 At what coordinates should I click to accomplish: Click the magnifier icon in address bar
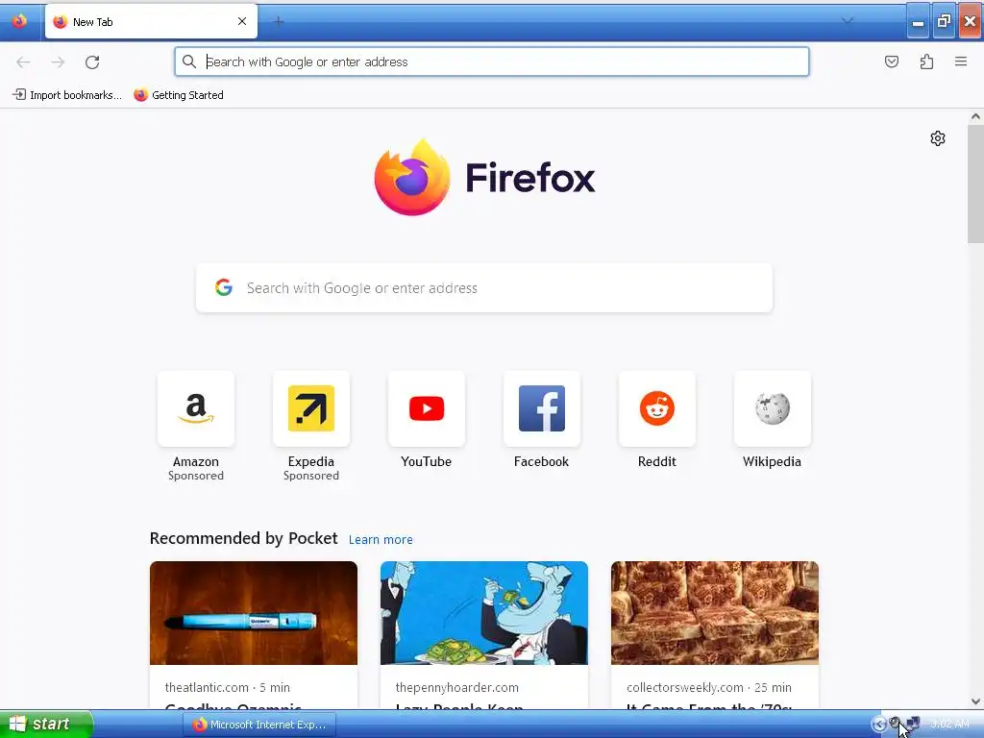point(189,61)
